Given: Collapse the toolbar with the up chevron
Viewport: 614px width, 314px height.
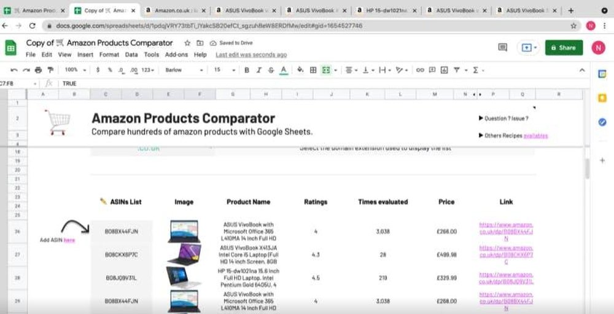Looking at the screenshot, I should (582, 70).
